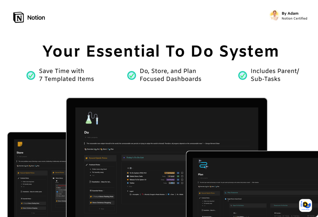The image size is (318, 217).
Task: Click the Notion logo icon
Action: pos(18,17)
